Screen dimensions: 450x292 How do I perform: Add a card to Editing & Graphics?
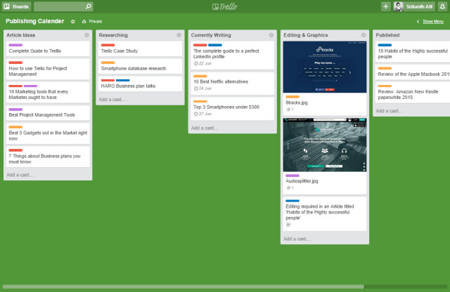(x=297, y=239)
